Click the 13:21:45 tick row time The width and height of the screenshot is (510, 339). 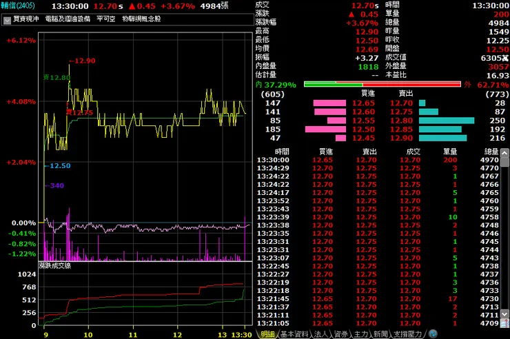coord(273,299)
